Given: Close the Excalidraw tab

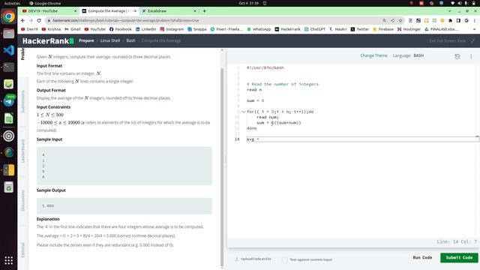Looking at the screenshot, I should (195, 11).
